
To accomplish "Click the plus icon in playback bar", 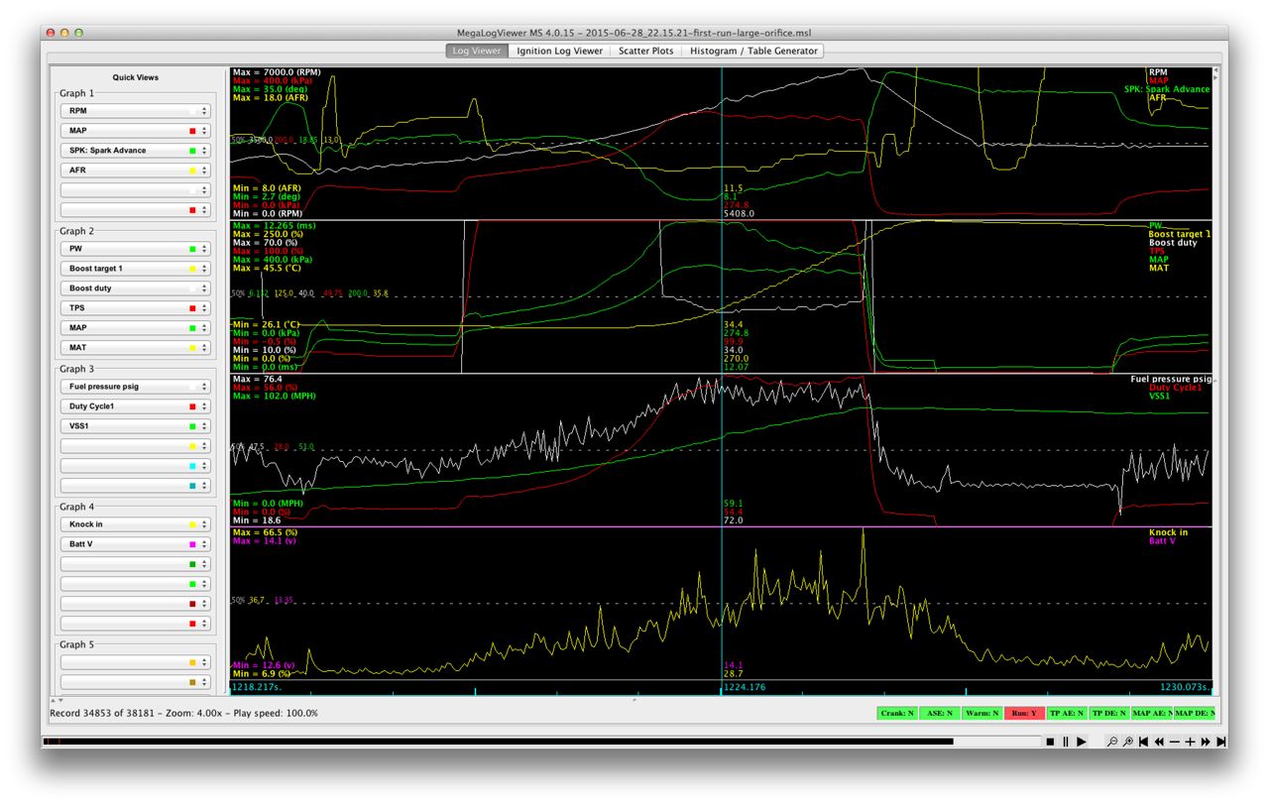I will tap(1190, 742).
